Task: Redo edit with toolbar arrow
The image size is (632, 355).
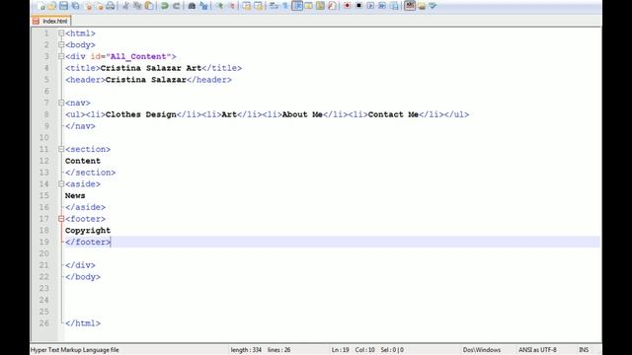Action: click(176, 6)
